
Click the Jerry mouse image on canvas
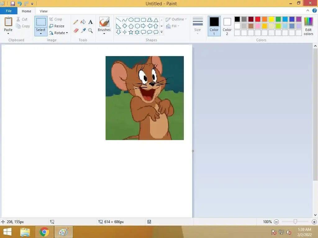click(145, 98)
